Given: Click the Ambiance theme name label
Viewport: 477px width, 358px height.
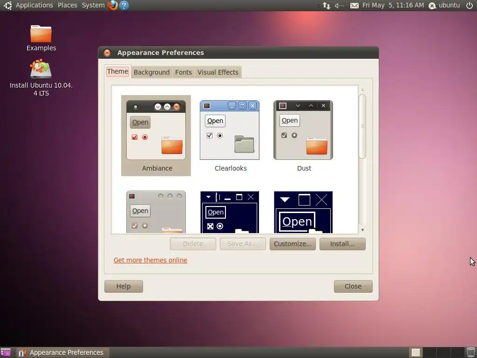Looking at the screenshot, I should click(157, 168).
